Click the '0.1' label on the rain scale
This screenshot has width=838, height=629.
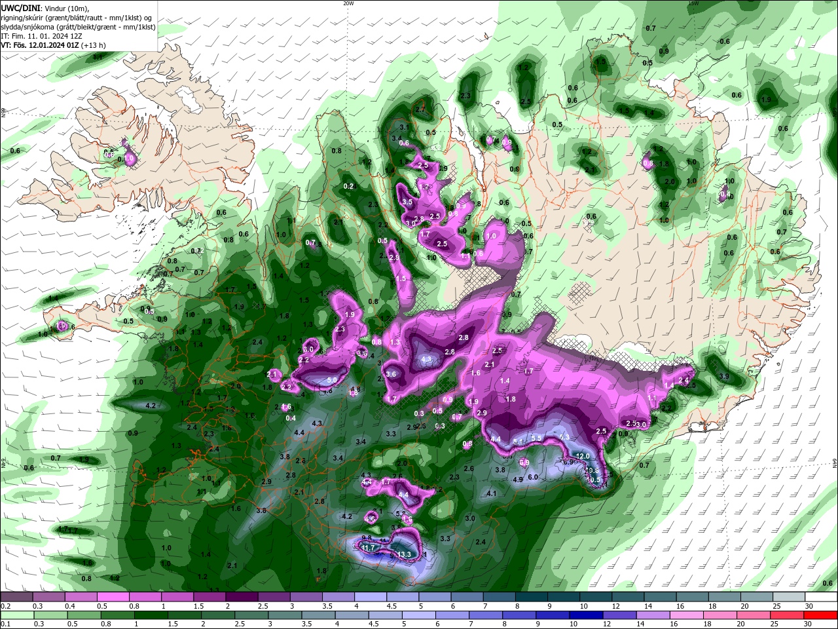(5, 624)
